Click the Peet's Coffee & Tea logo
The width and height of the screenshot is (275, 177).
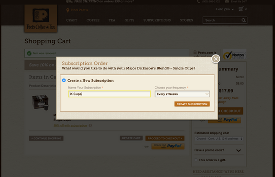tap(41, 19)
